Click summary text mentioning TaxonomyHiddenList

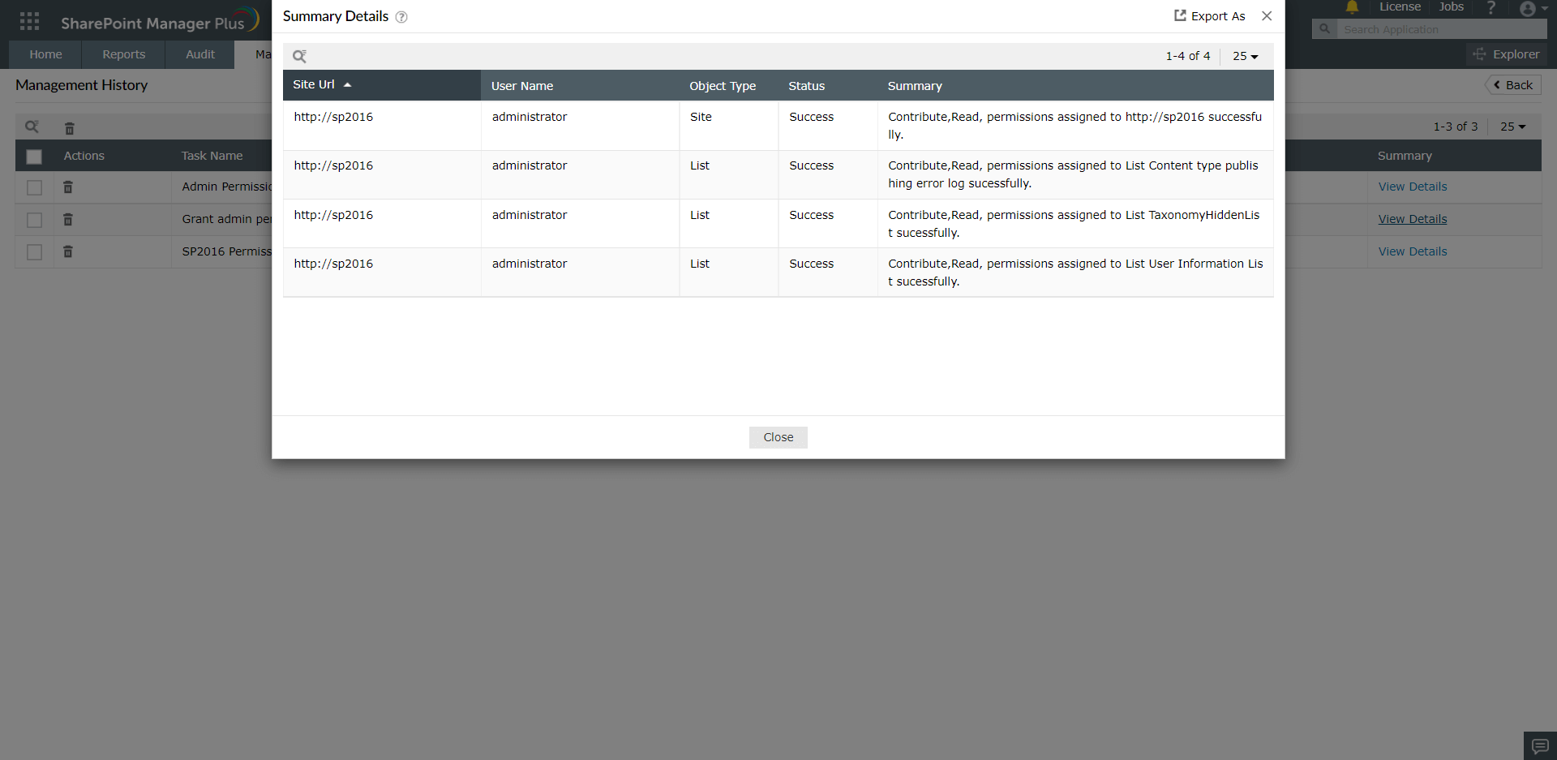(x=1074, y=224)
